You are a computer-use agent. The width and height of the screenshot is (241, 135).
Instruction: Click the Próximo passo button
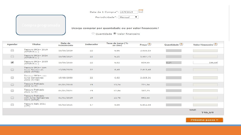pyautogui.click(x=204, y=120)
